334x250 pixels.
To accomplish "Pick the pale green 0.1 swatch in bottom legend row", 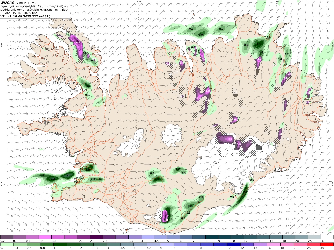I will pyautogui.click(x=7, y=245).
